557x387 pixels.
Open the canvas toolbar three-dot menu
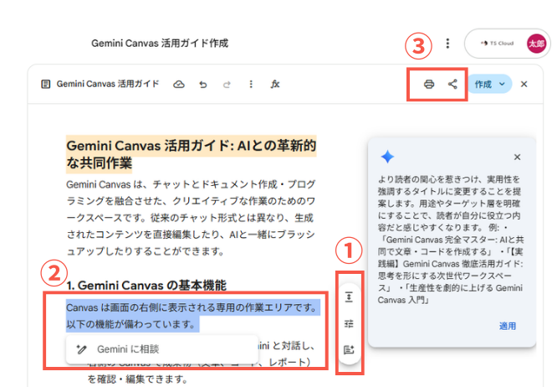pos(251,85)
